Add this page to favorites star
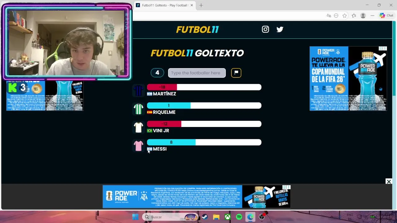This screenshot has width=397, height=223. click(345, 15)
